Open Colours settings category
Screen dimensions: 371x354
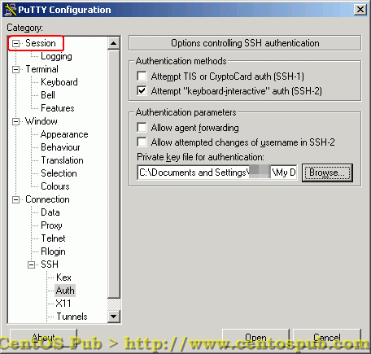55,186
